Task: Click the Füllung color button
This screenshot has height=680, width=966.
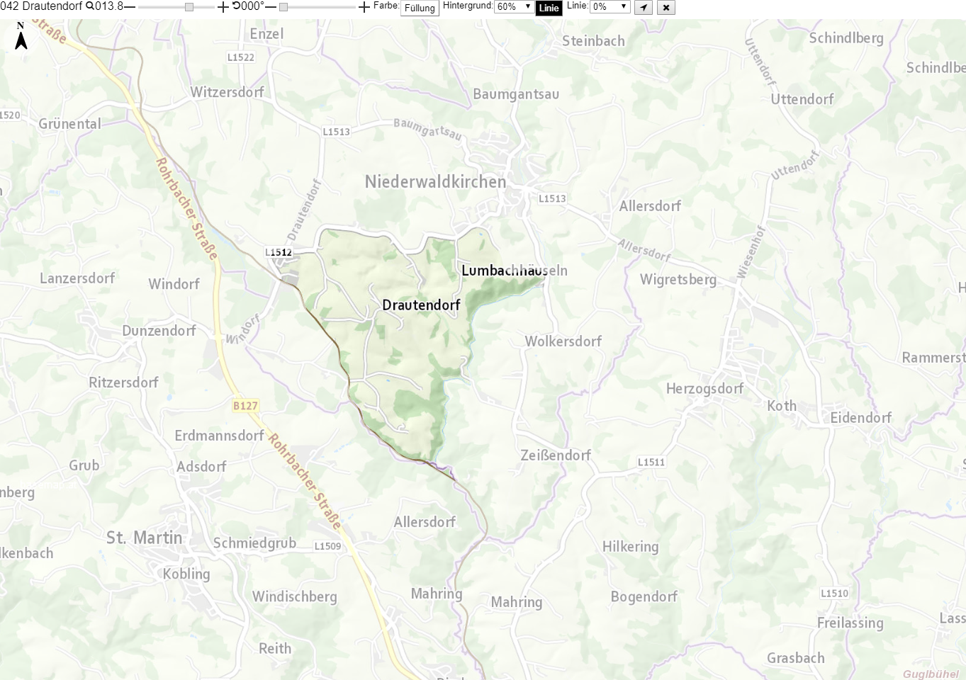Action: click(x=420, y=8)
